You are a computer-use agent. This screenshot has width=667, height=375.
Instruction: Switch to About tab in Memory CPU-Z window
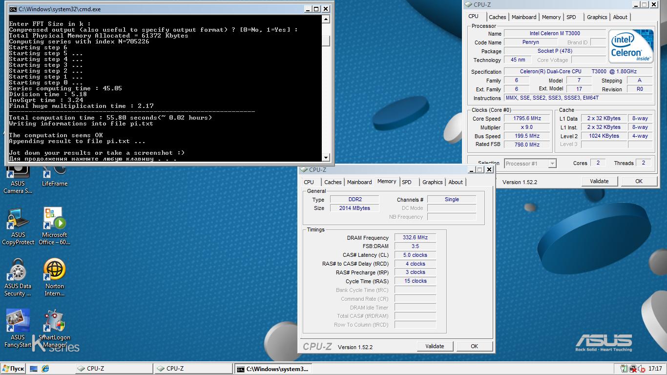(456, 182)
